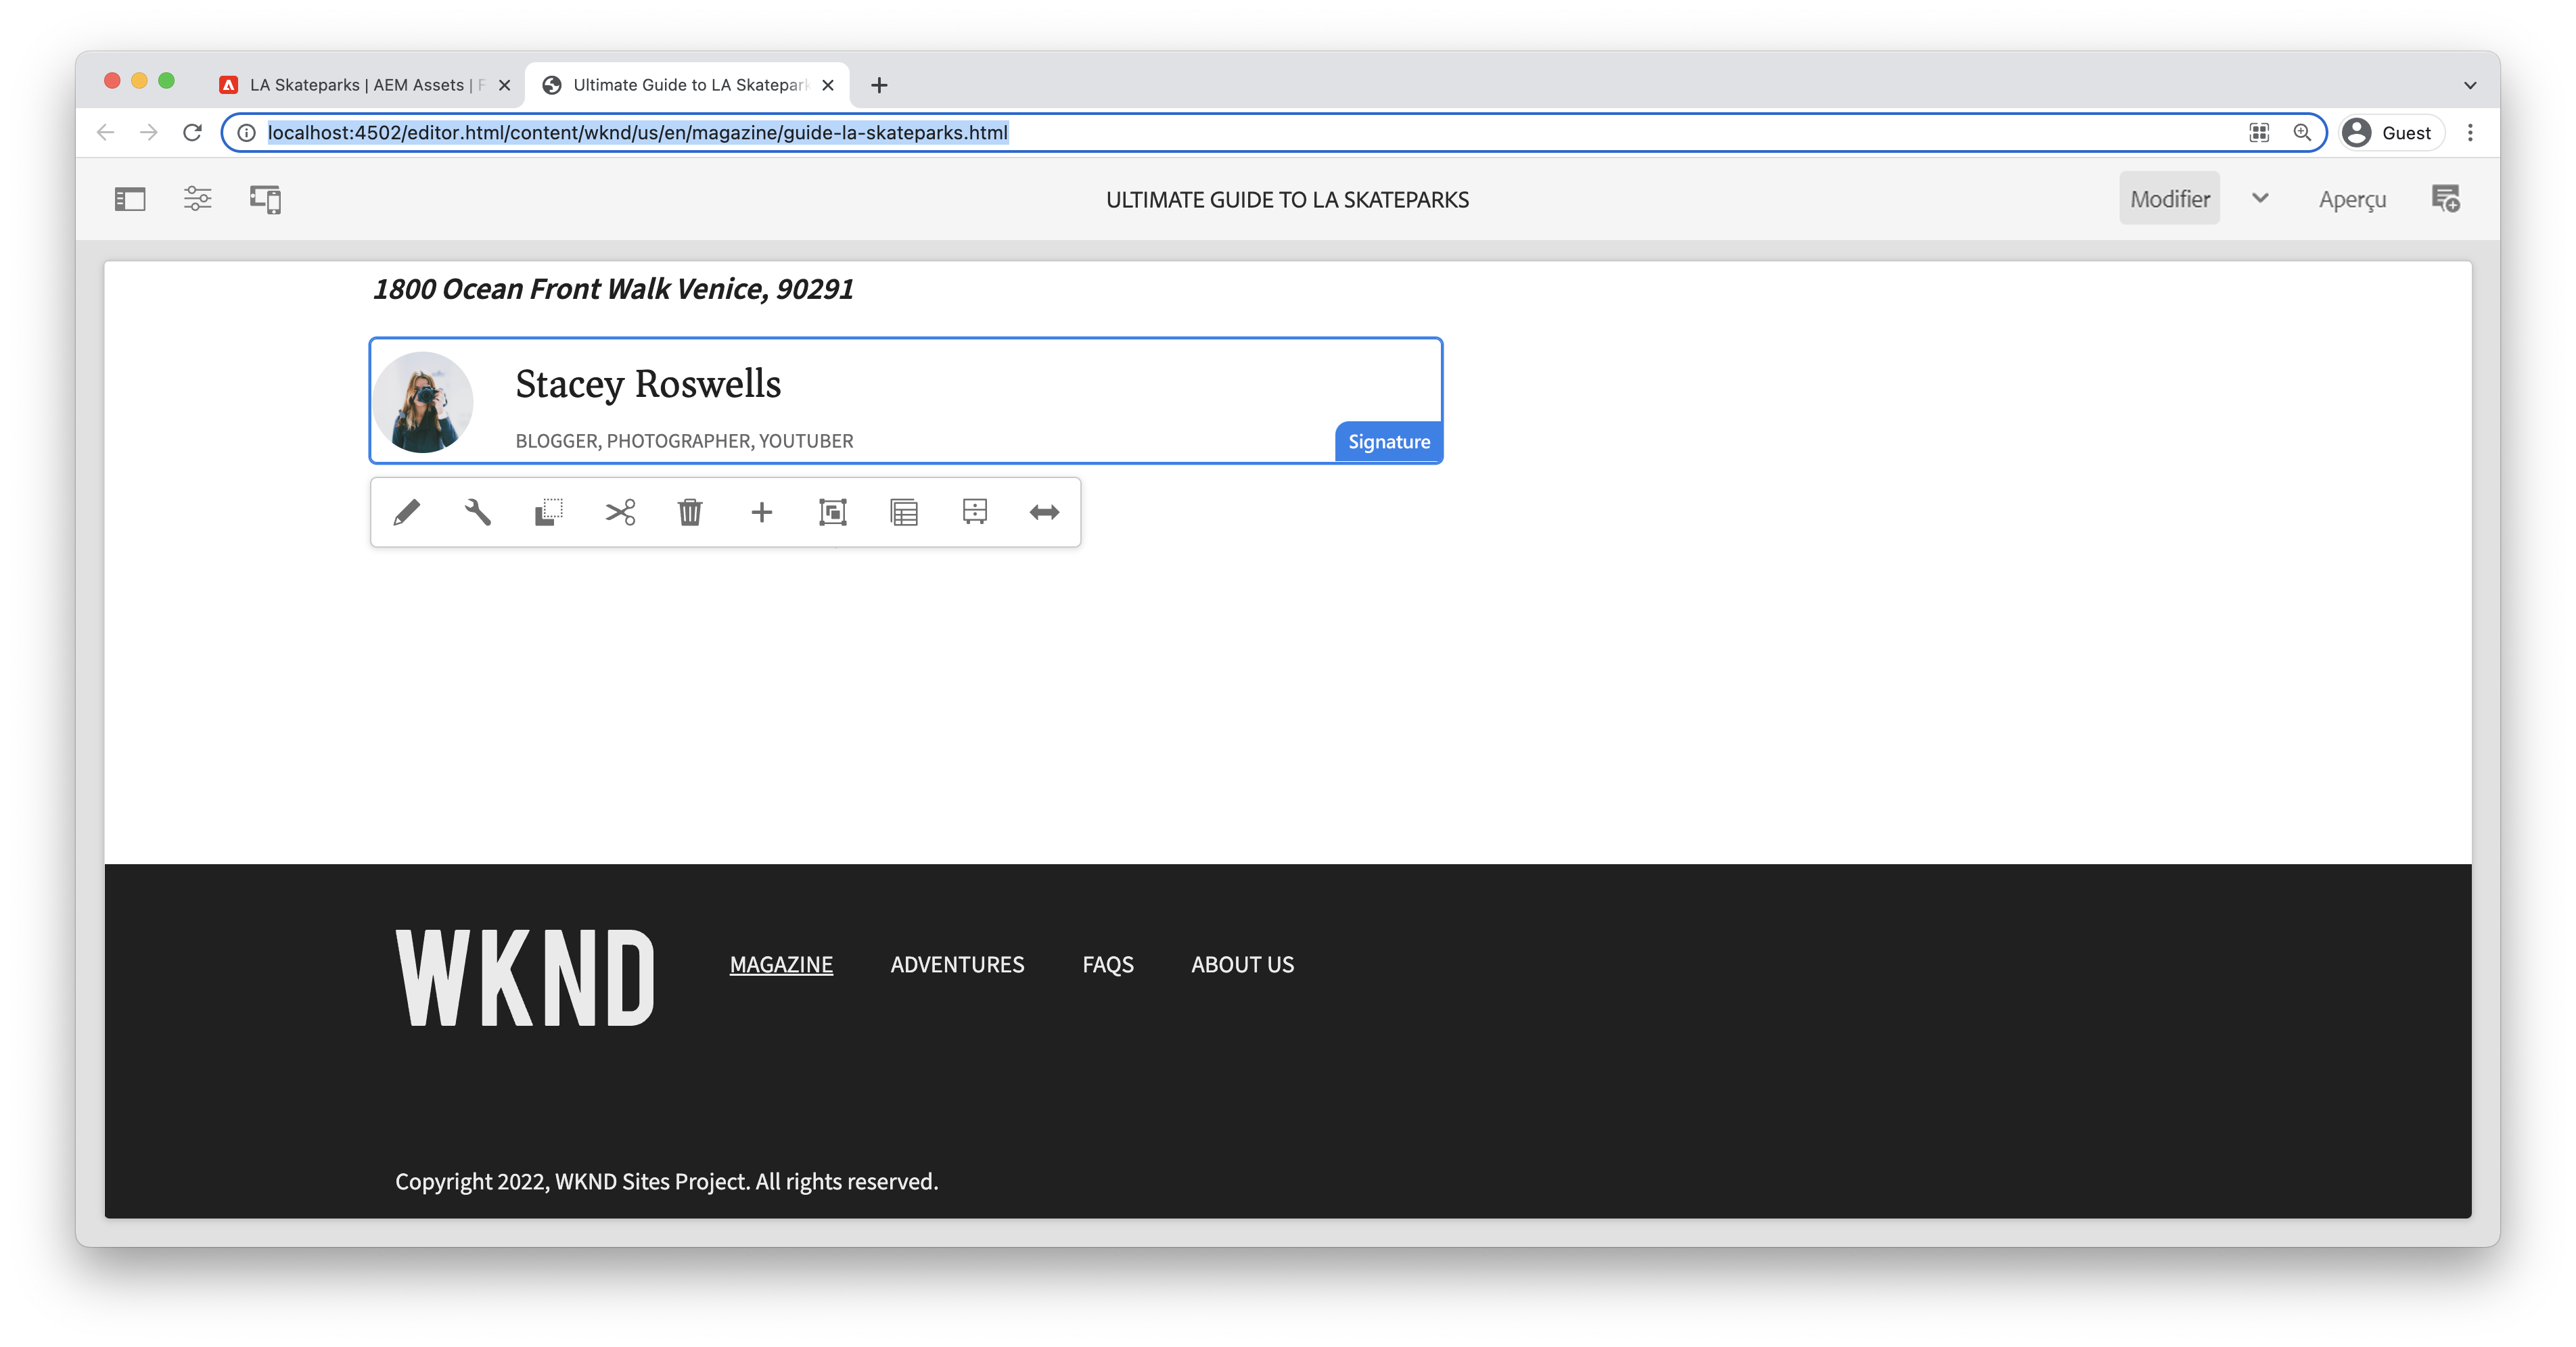Open Page Information sliders icon

[x=198, y=199]
